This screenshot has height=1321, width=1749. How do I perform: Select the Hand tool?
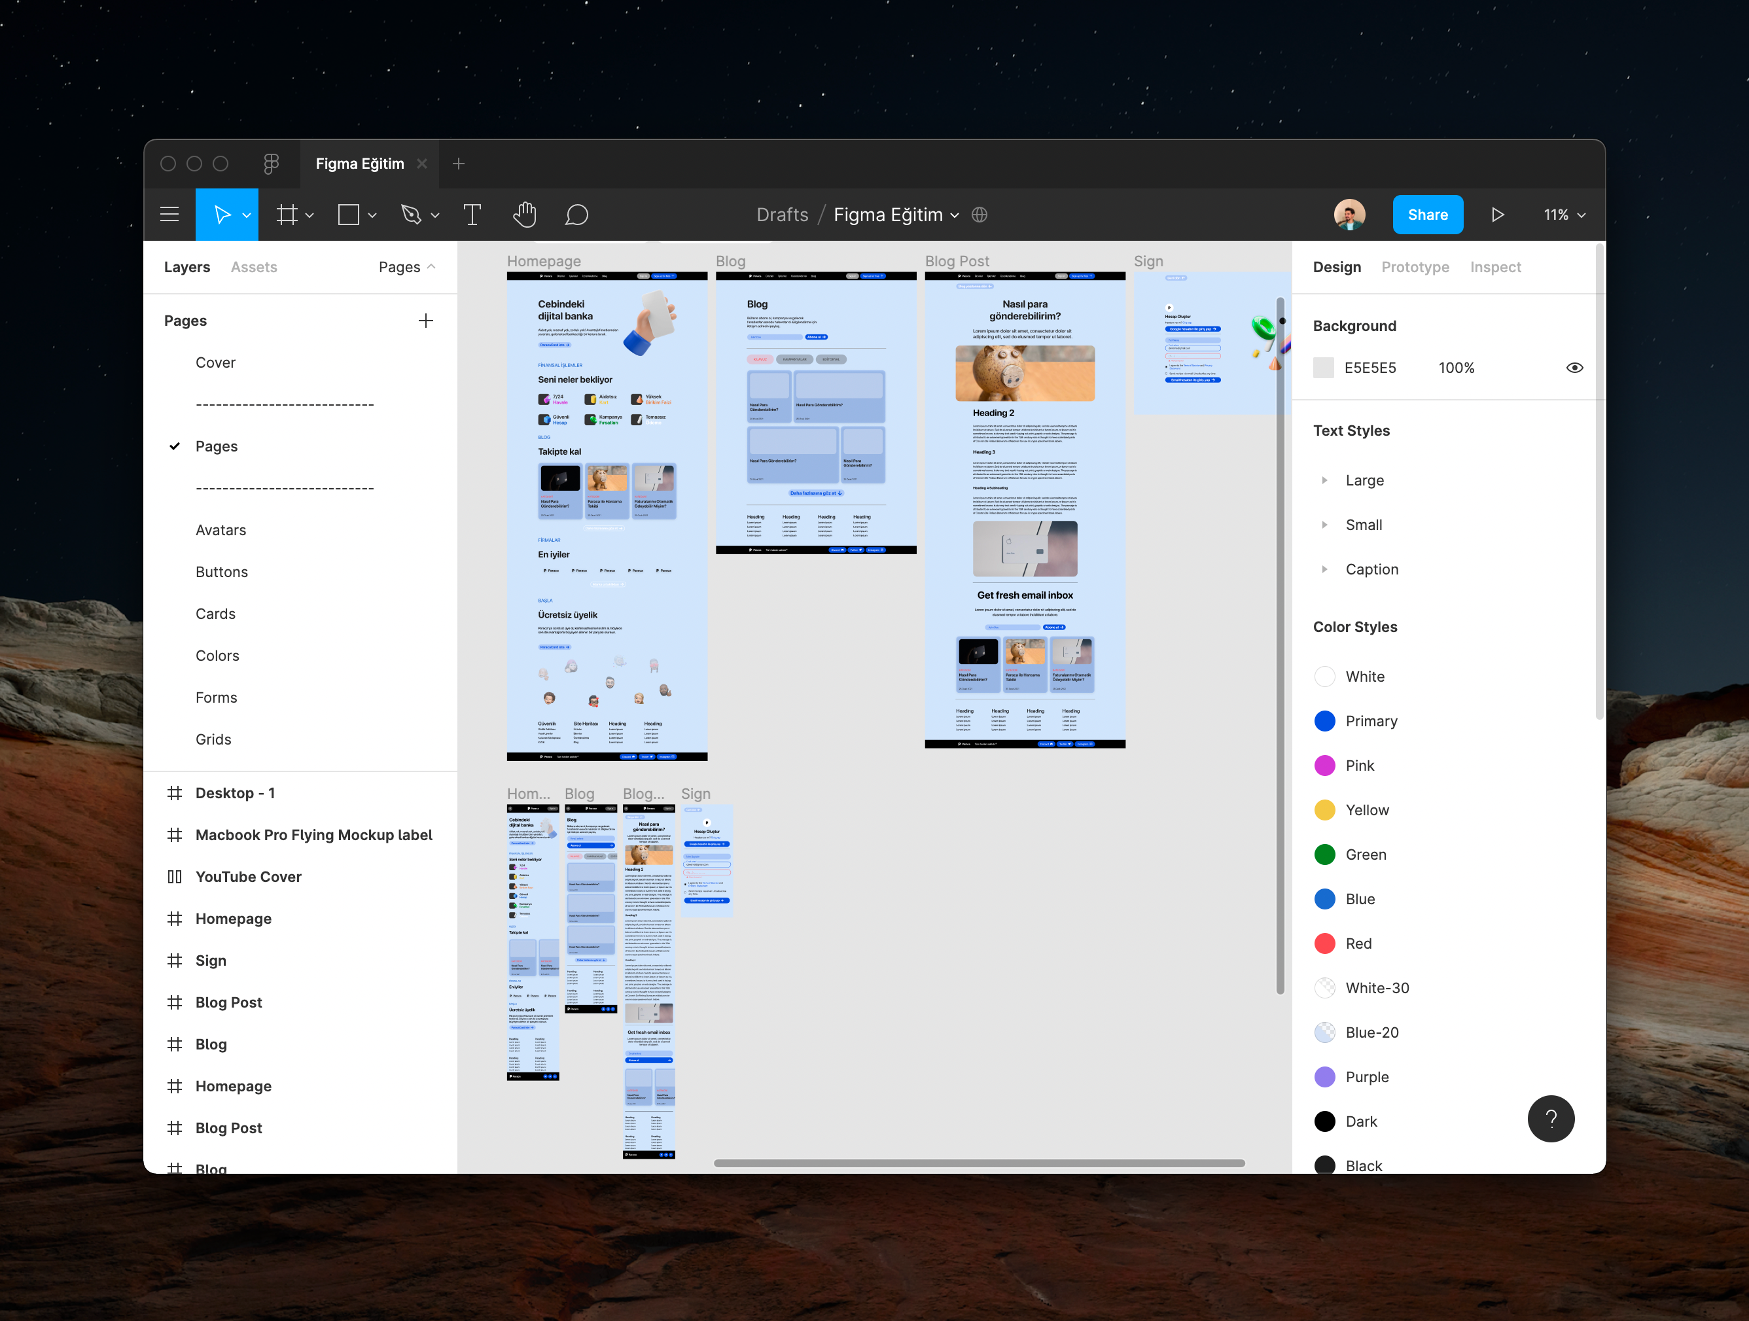(524, 214)
